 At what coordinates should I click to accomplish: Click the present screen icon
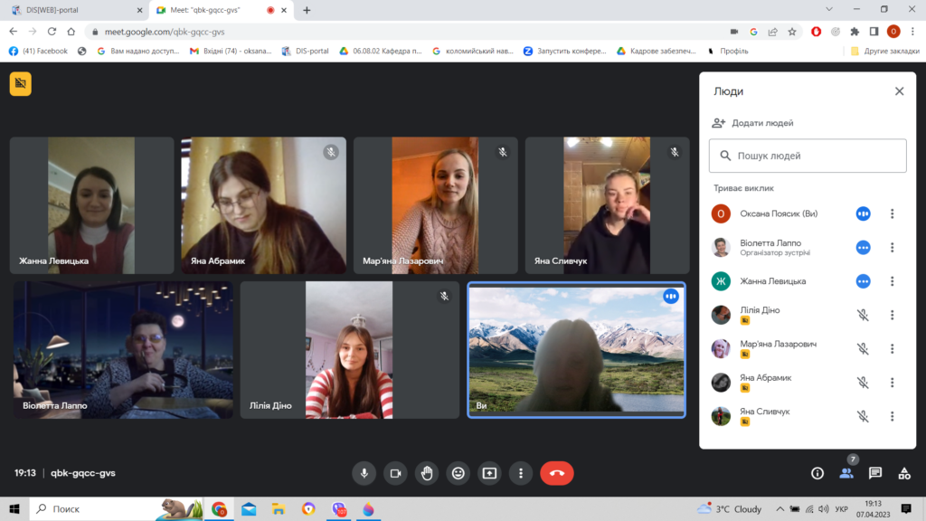(x=489, y=473)
